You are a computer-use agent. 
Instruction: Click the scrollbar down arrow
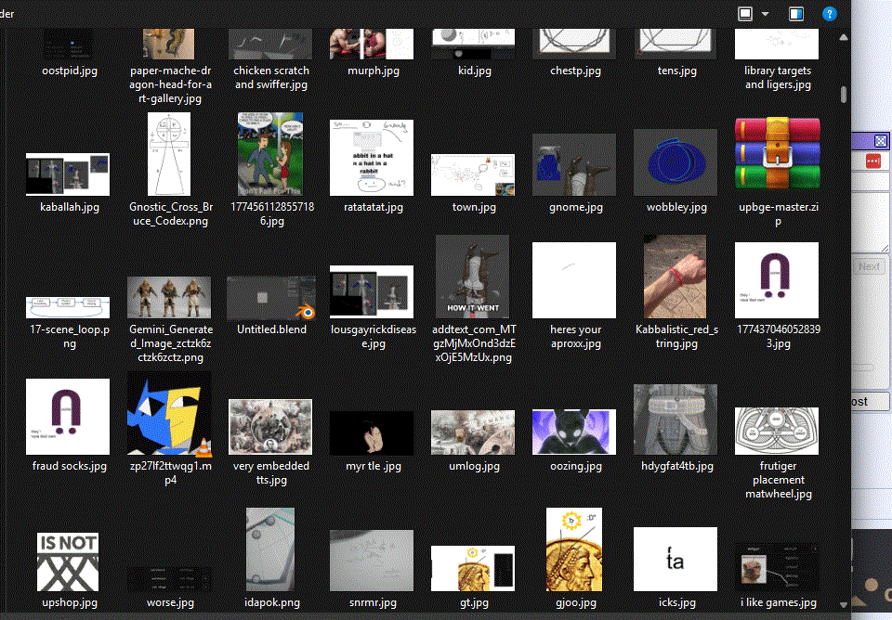[844, 605]
